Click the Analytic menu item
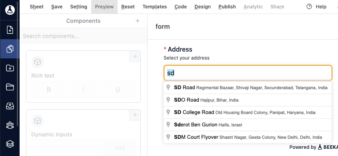This screenshot has height=156, width=338. tap(253, 7)
